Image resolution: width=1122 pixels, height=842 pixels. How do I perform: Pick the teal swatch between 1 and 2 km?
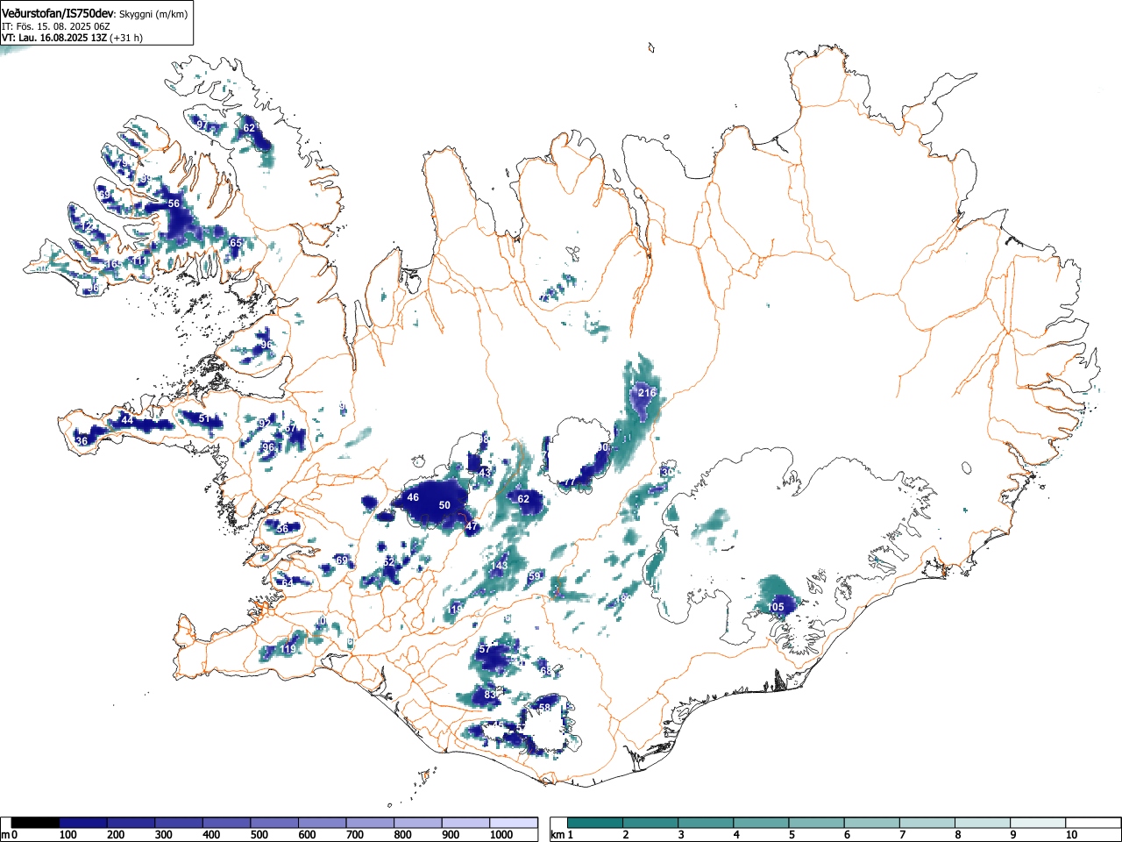click(x=596, y=823)
